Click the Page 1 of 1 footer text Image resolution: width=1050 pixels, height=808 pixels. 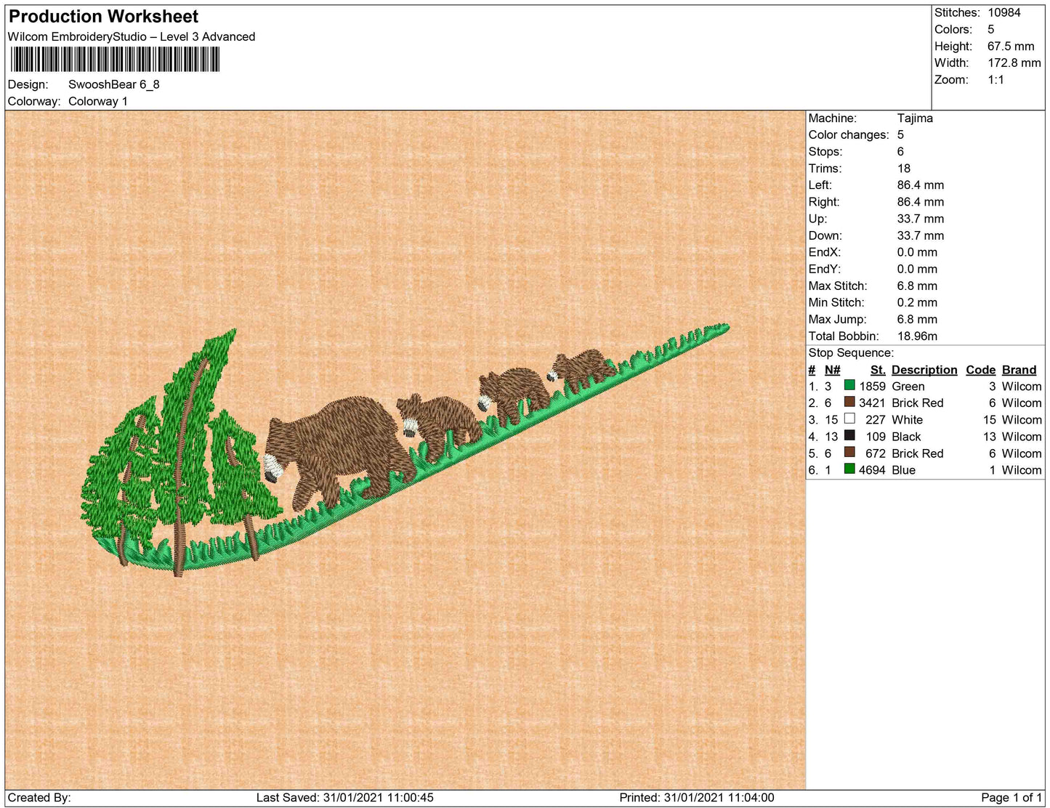click(1011, 797)
